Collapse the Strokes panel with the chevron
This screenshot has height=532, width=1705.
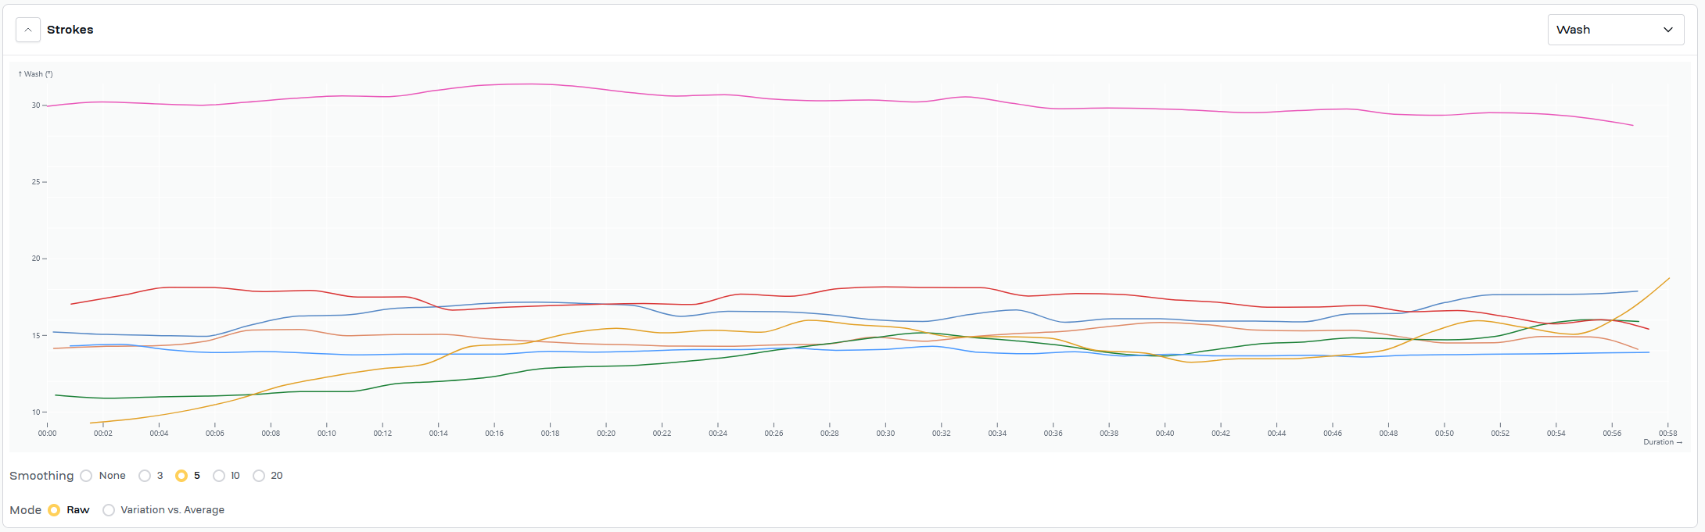(x=28, y=30)
